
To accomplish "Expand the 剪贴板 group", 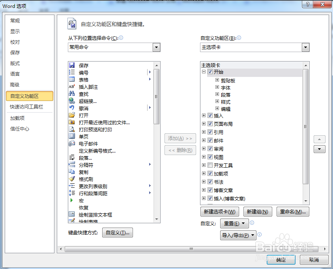I will coord(217,80).
